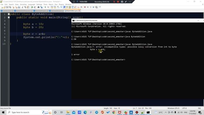Click the Save All toolbar icon
204x115 pixels.
point(10,7)
